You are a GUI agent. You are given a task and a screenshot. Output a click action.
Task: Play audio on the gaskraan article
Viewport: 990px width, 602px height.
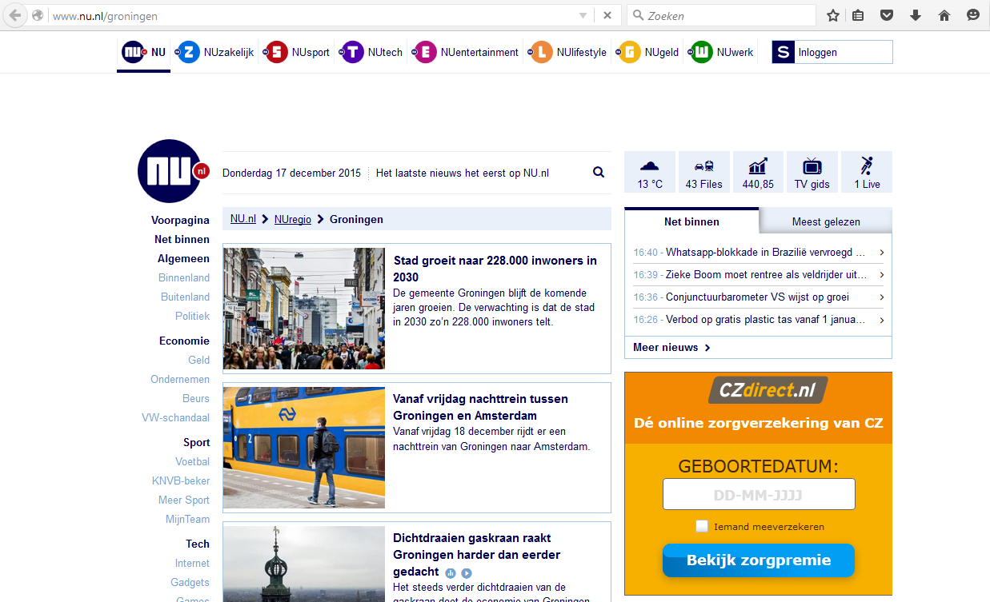[x=450, y=572]
